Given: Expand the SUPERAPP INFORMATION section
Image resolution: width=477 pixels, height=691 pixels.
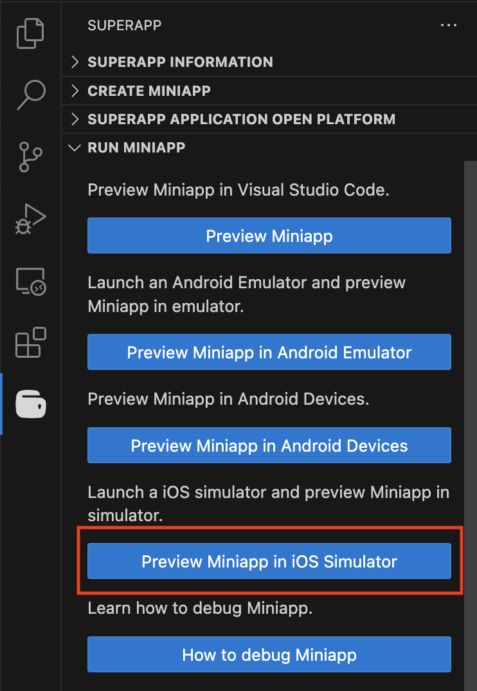Looking at the screenshot, I should pos(269,62).
